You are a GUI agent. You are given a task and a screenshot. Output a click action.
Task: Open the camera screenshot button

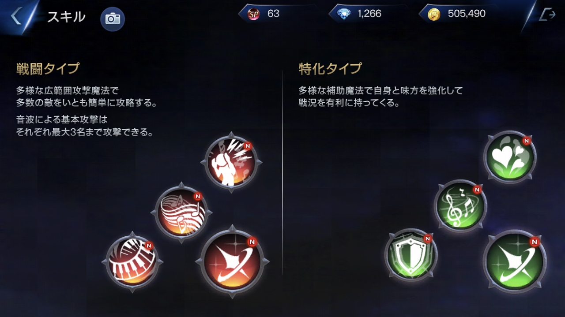tap(113, 19)
